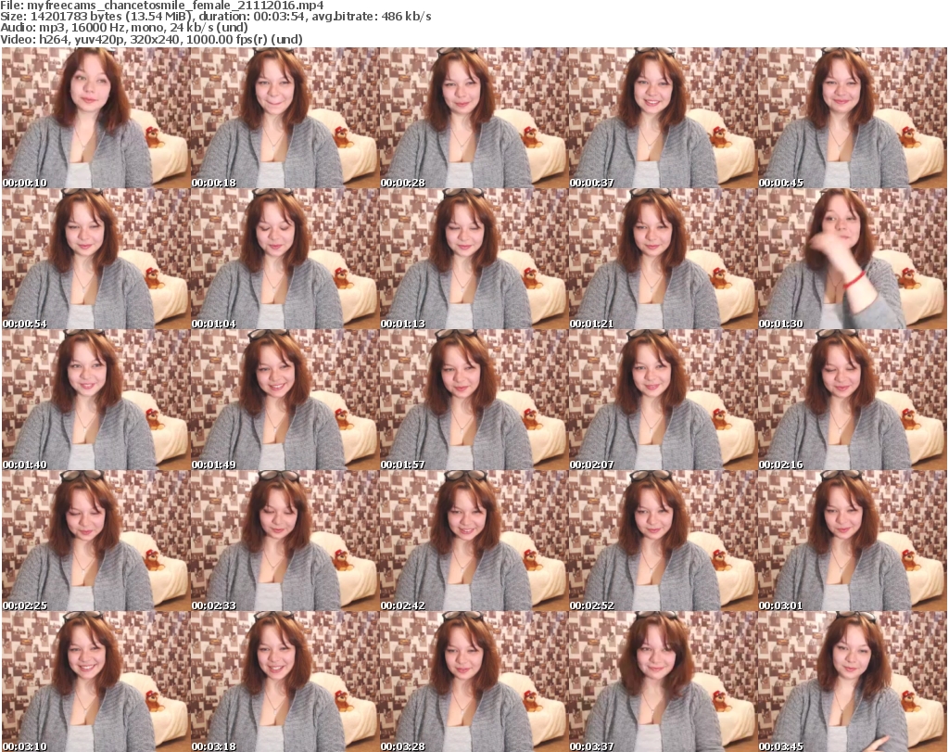This screenshot has height=752, width=949.
Task: Select the thumbnail frame at 00:01:57
Action: [x=474, y=400]
